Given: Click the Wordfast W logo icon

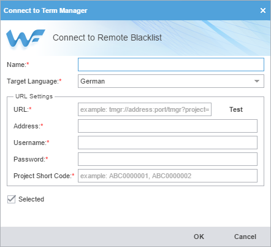Looking at the screenshot, I should [26, 38].
